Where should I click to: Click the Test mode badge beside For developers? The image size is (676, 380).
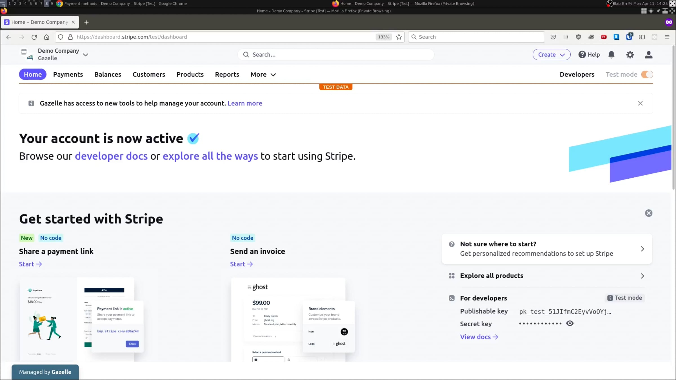point(624,298)
